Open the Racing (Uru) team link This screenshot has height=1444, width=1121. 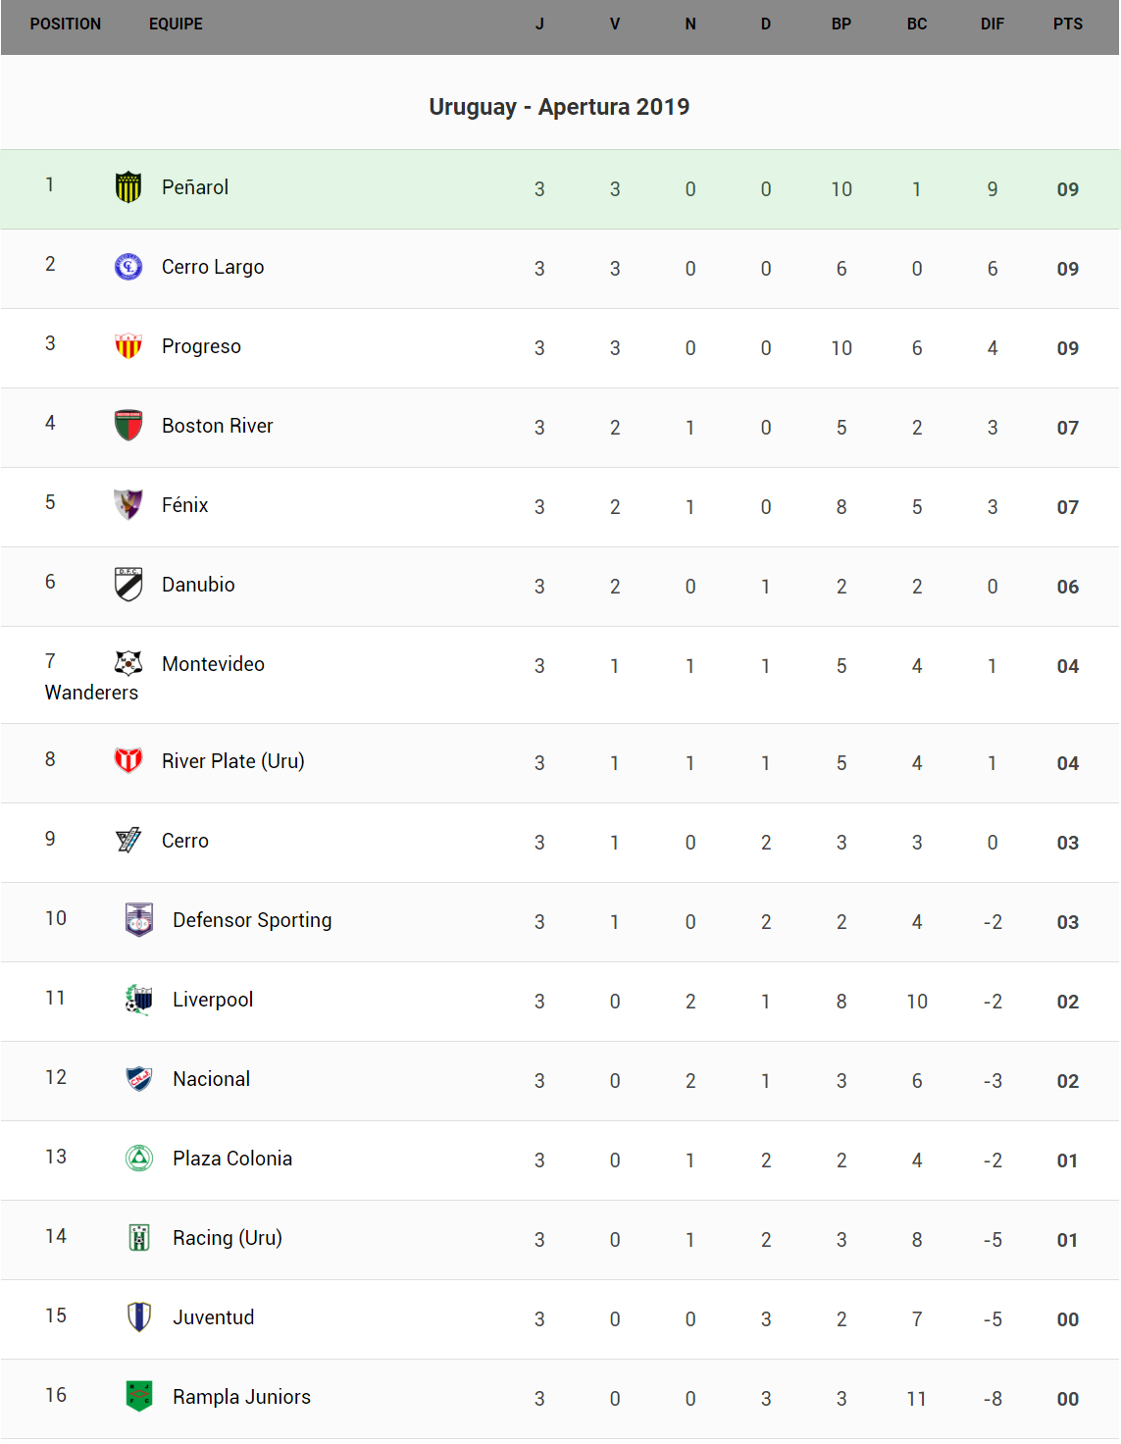227,1238
